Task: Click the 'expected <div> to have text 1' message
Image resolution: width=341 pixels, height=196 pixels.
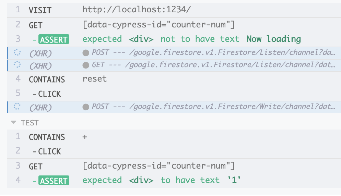Action: click(162, 180)
